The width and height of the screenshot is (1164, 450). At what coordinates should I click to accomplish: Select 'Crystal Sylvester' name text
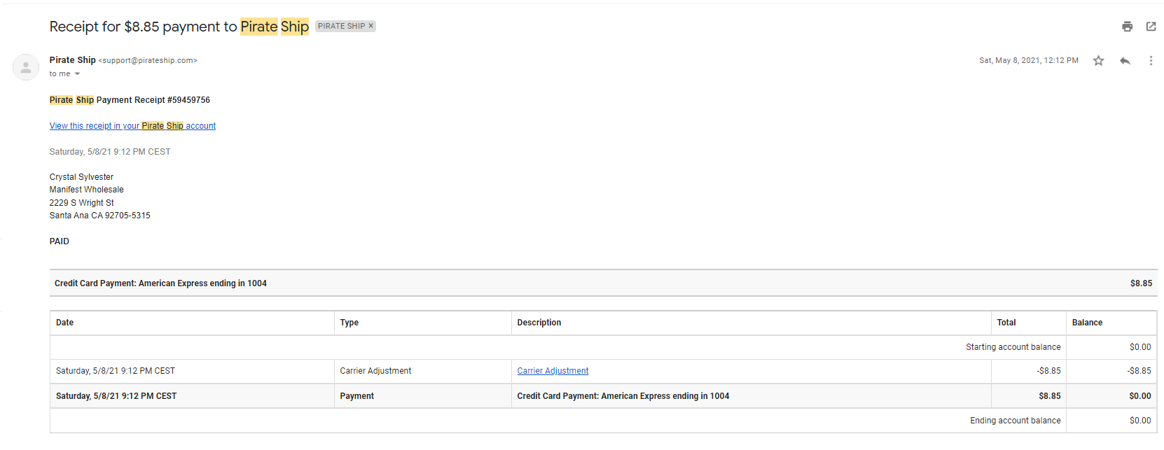(x=81, y=177)
